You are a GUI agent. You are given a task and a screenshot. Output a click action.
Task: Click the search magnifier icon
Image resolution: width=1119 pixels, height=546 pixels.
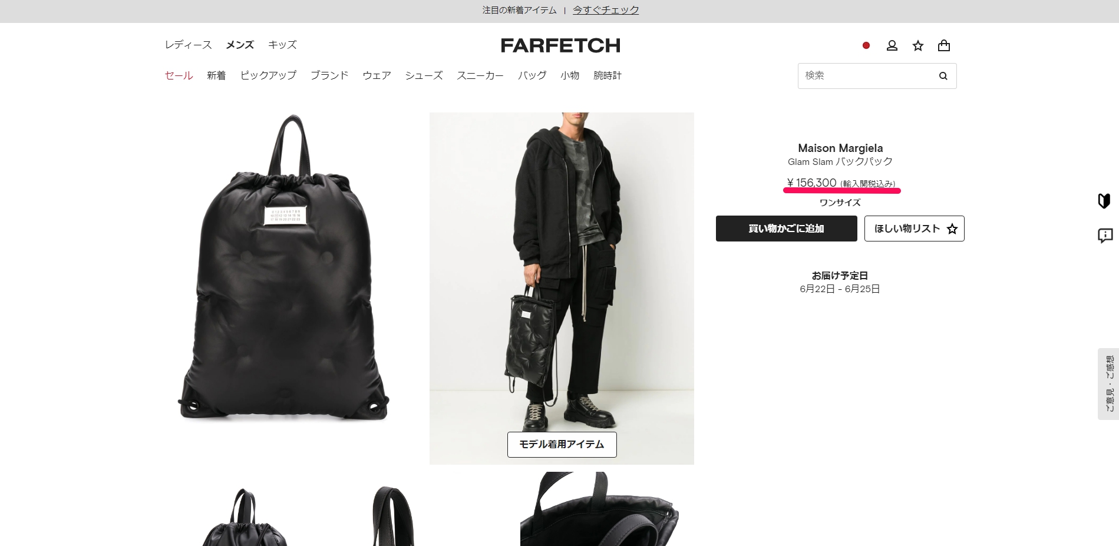coord(943,76)
